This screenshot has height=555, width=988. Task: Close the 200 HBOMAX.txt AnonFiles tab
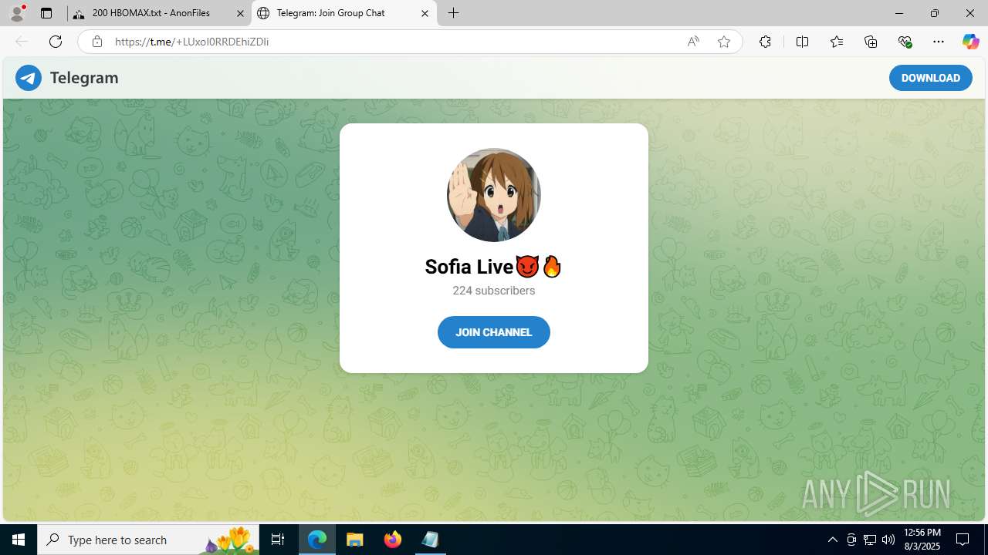[x=240, y=13]
